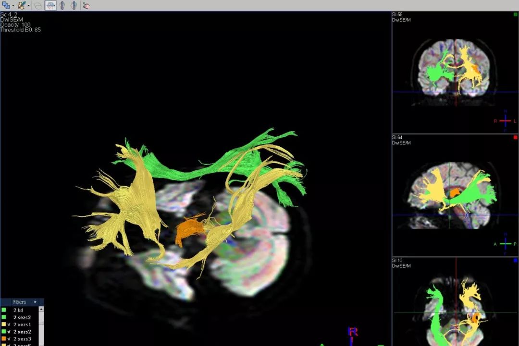Click the green color swatch for 2 xezs2
519x346 pixels.
point(4,332)
